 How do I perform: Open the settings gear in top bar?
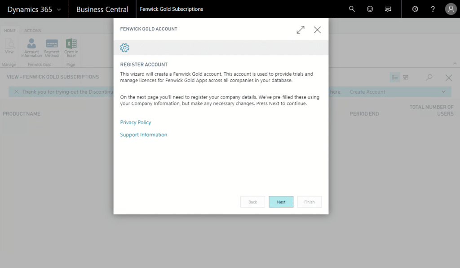tap(415, 9)
